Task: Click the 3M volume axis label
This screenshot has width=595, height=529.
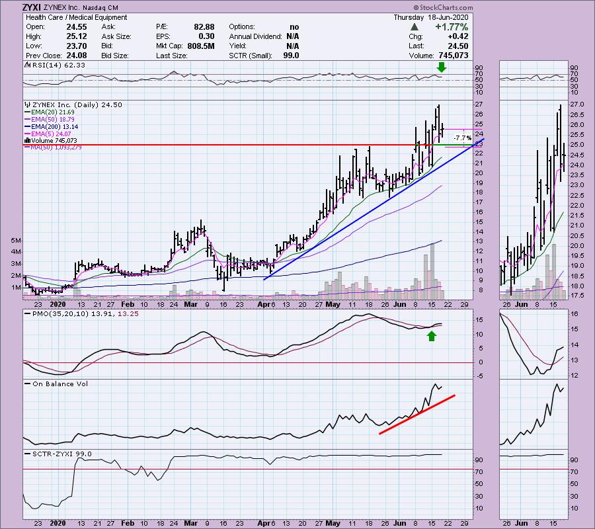Action: [x=16, y=264]
